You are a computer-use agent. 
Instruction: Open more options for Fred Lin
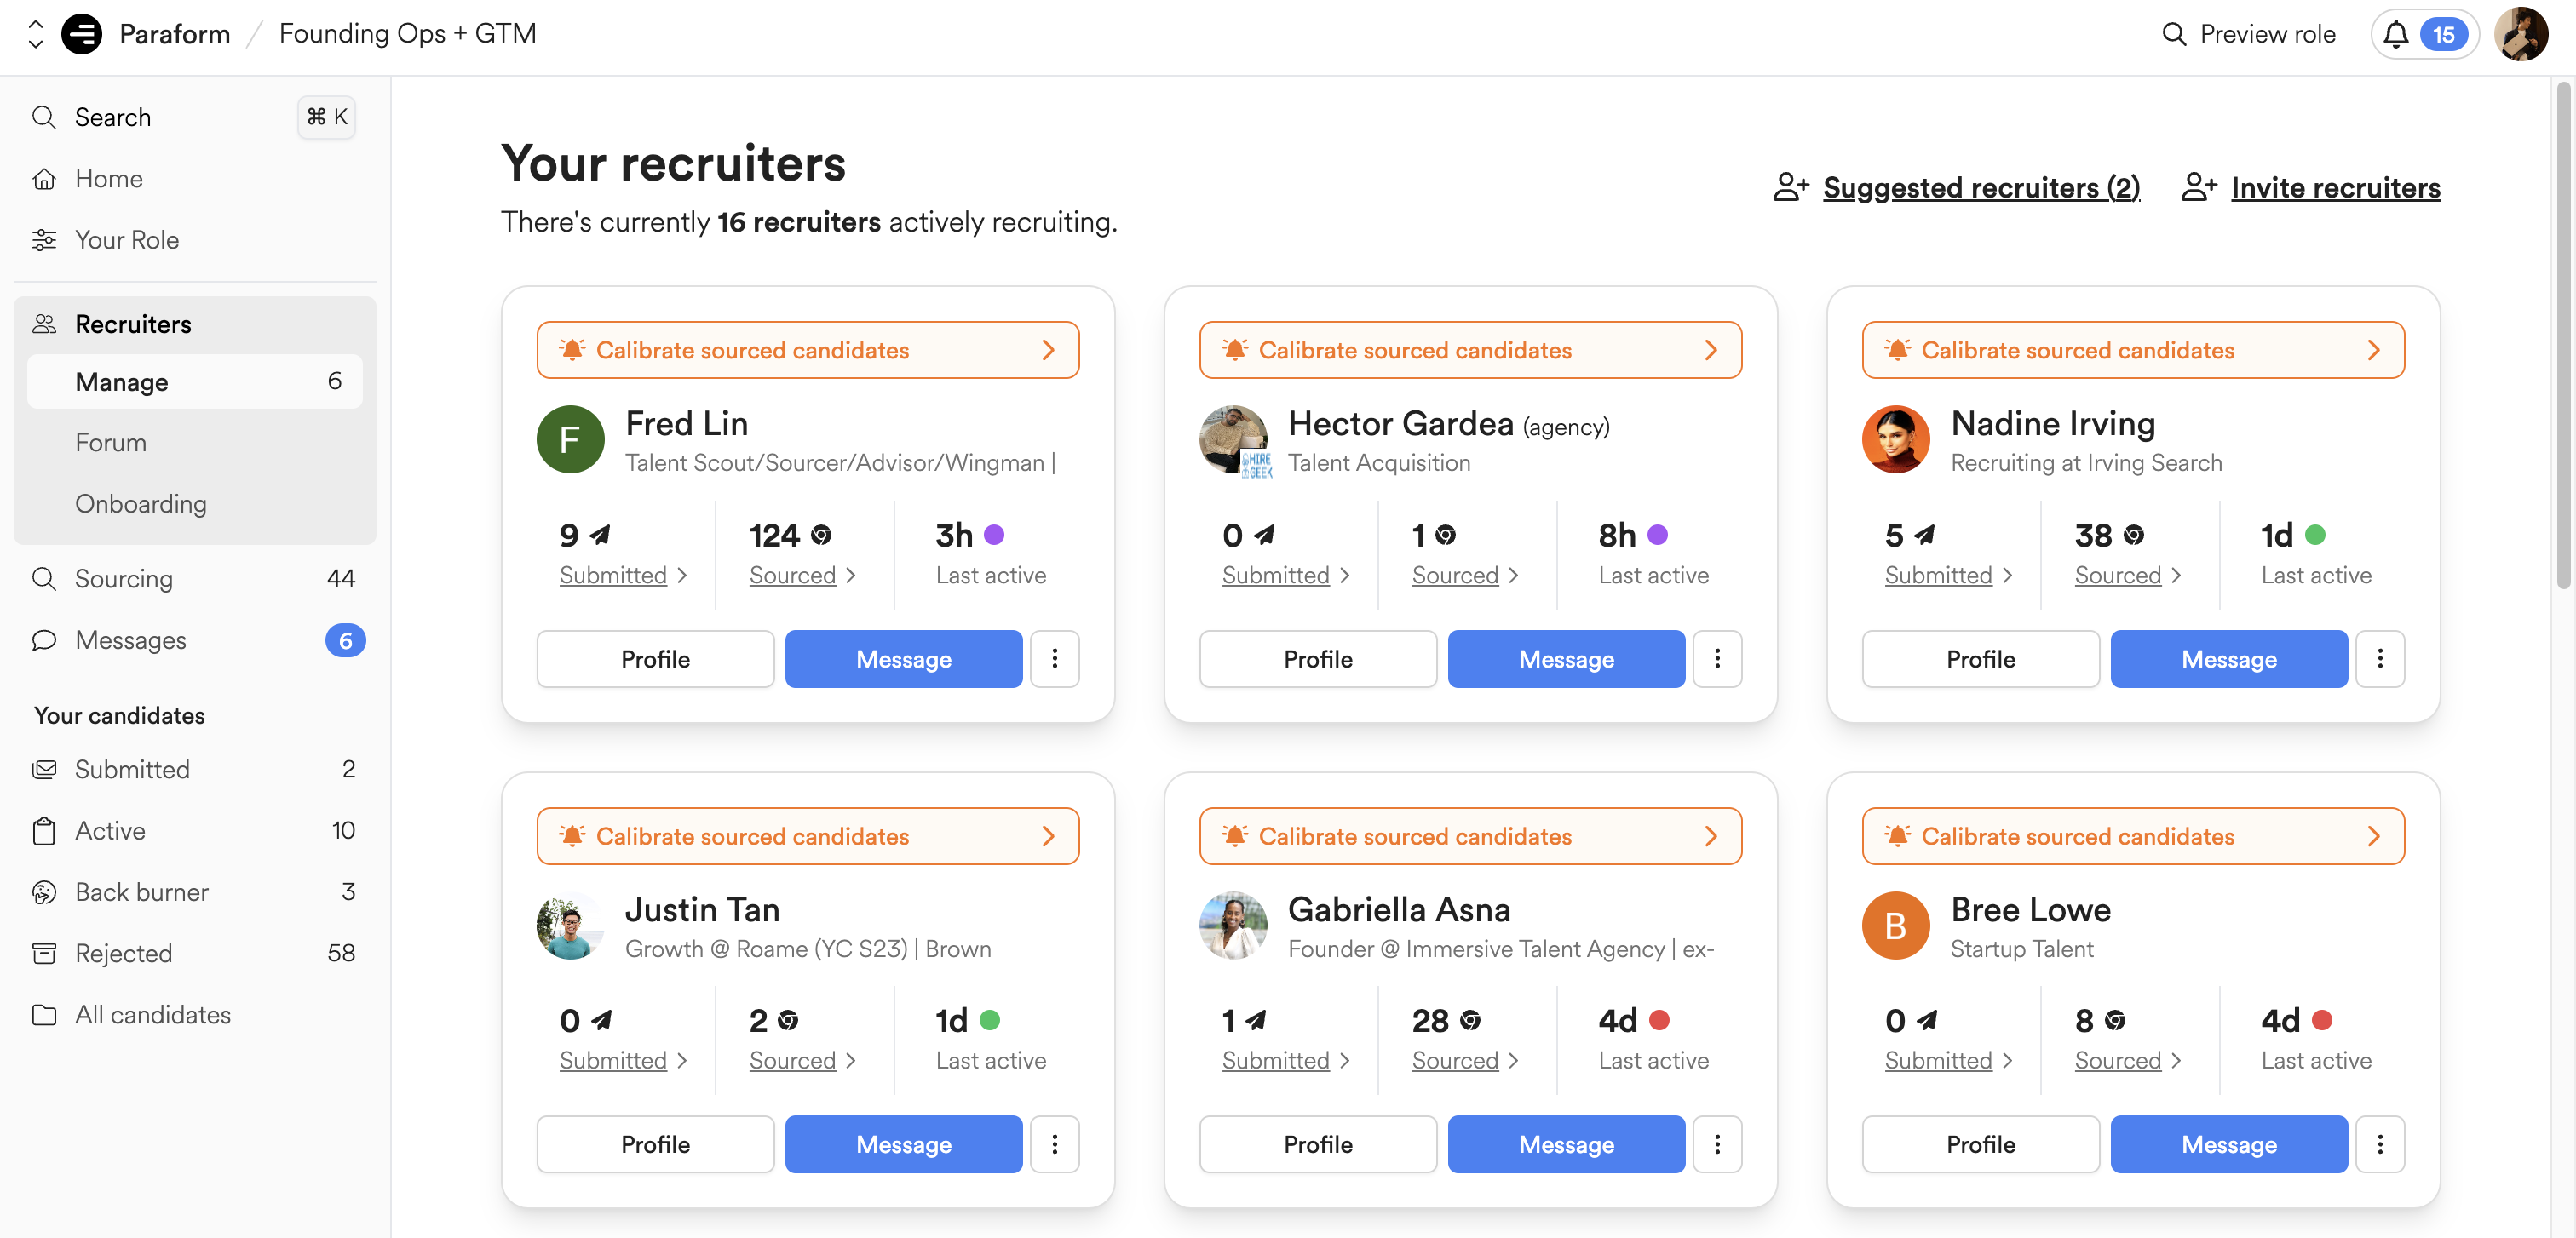click(x=1054, y=658)
